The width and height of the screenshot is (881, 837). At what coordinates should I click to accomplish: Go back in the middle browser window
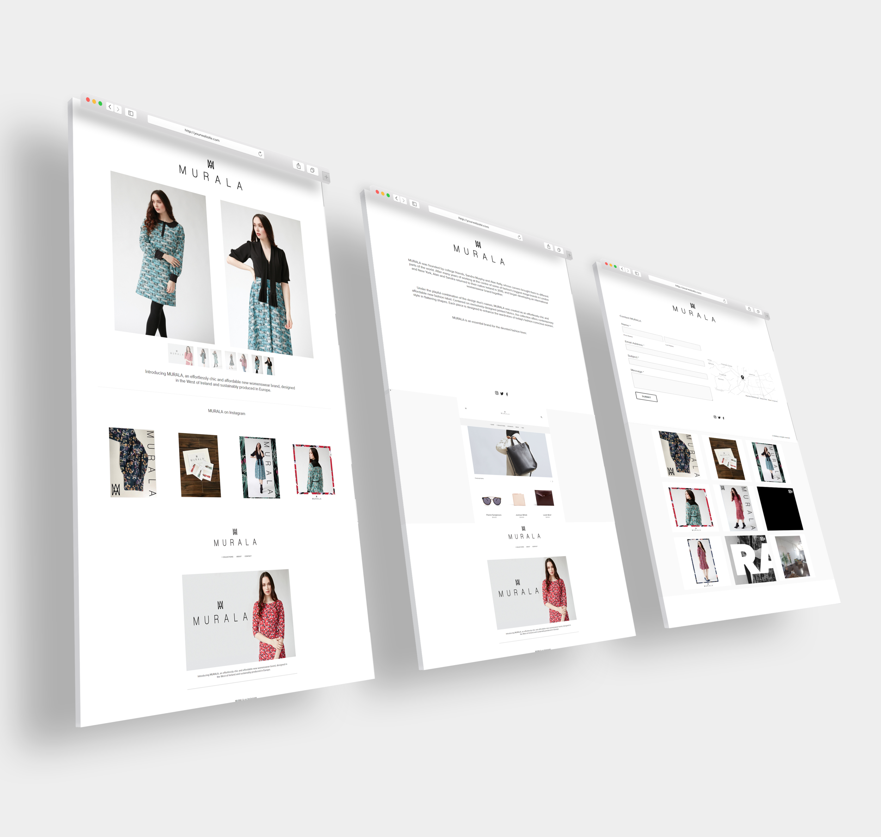tap(396, 198)
